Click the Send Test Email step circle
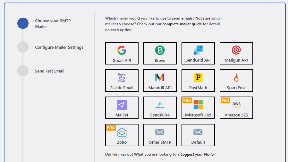This screenshot has height=162, width=288. click(23, 71)
